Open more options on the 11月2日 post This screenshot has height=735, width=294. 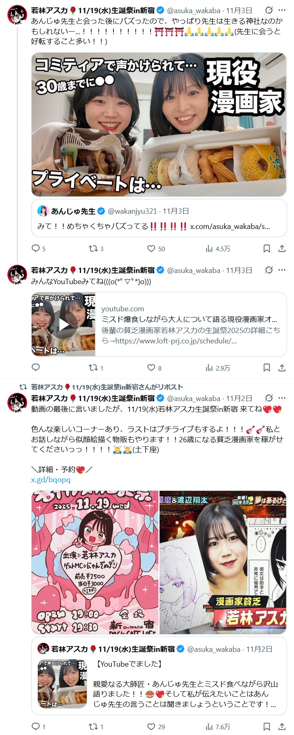[282, 398]
